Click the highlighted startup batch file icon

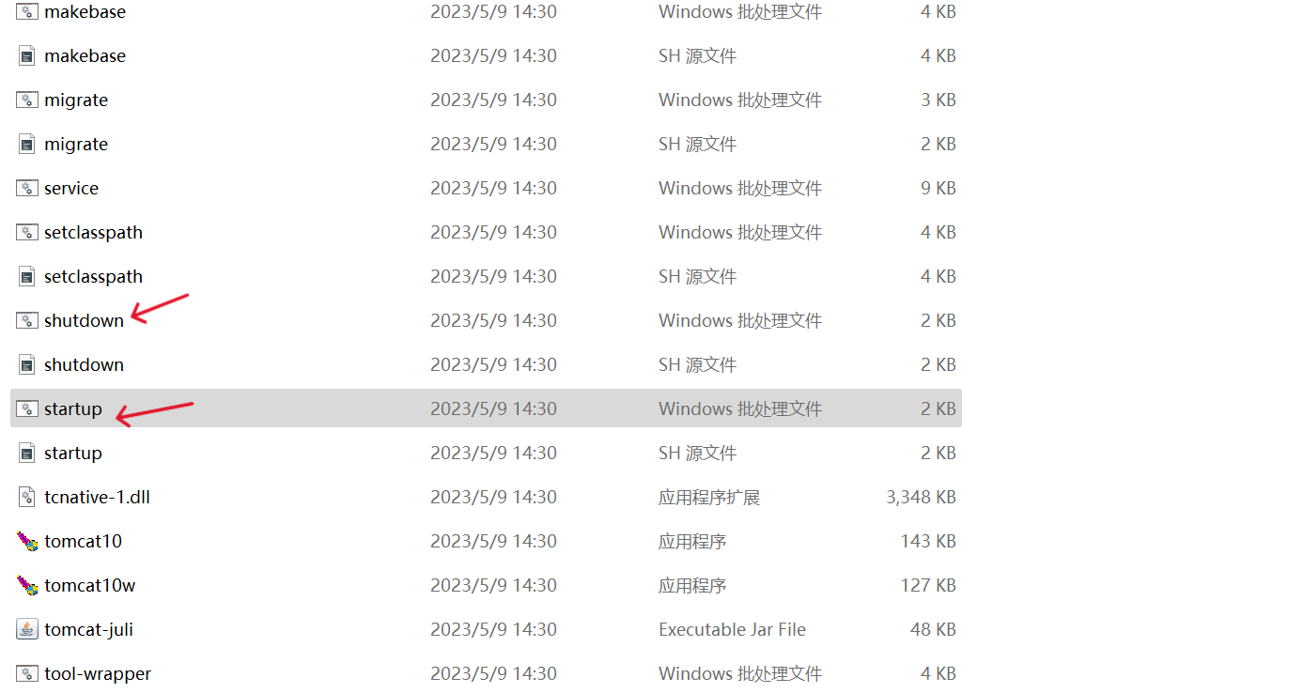(x=27, y=409)
